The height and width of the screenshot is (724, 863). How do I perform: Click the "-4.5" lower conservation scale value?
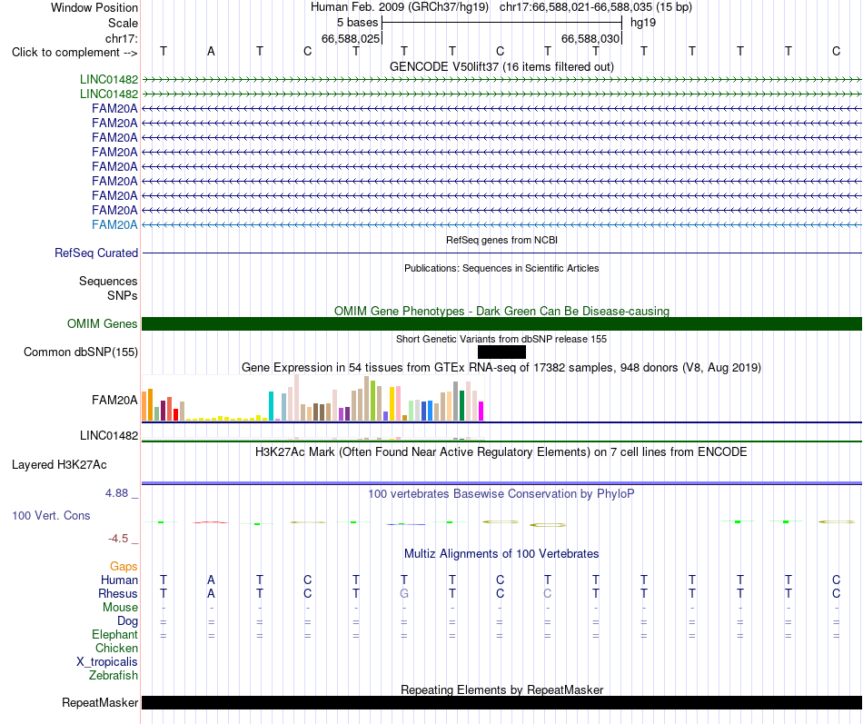[x=118, y=539]
